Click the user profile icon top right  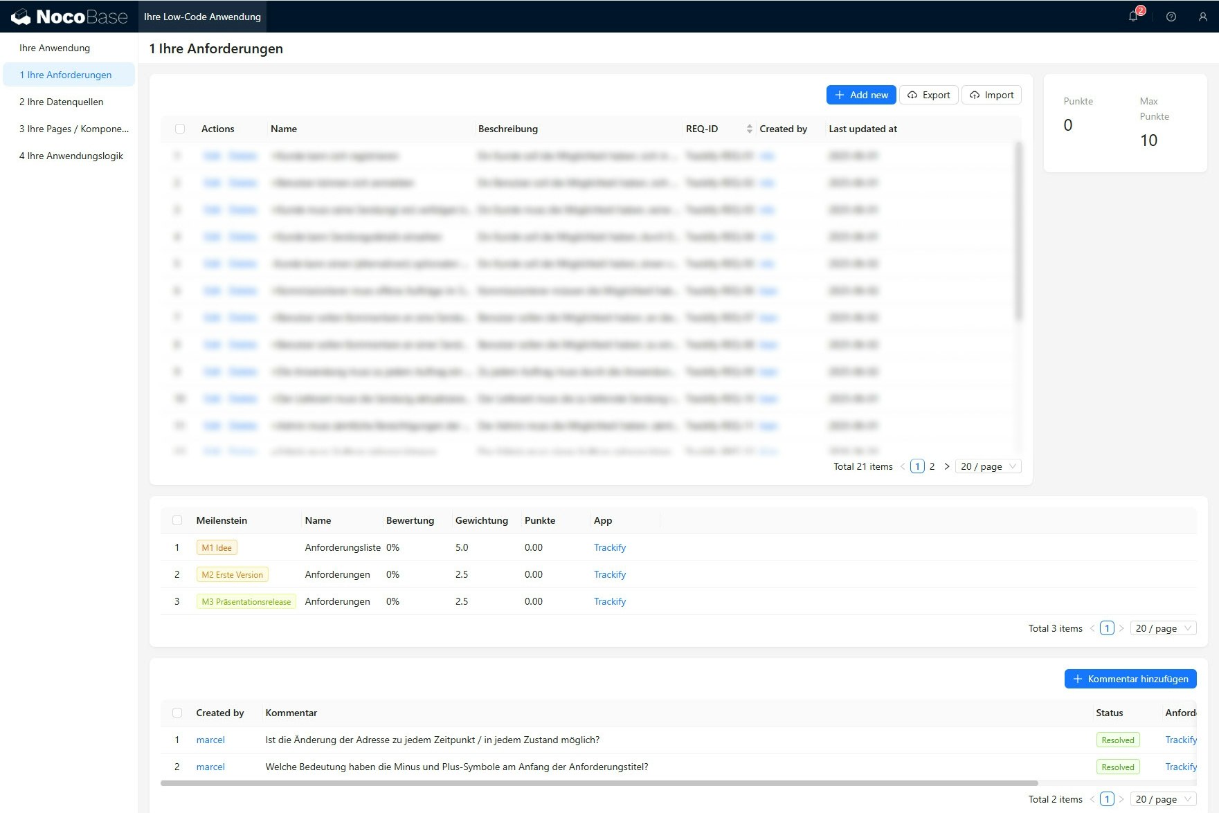click(x=1204, y=16)
